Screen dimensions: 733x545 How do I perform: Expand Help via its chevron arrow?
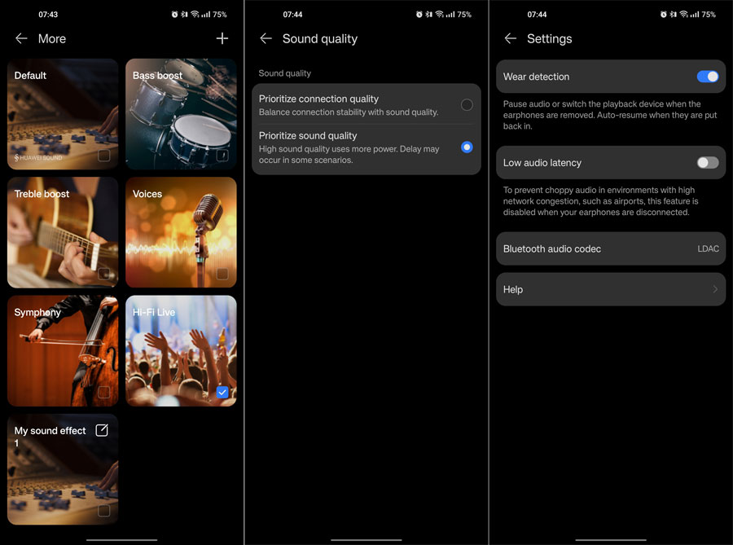tap(715, 289)
